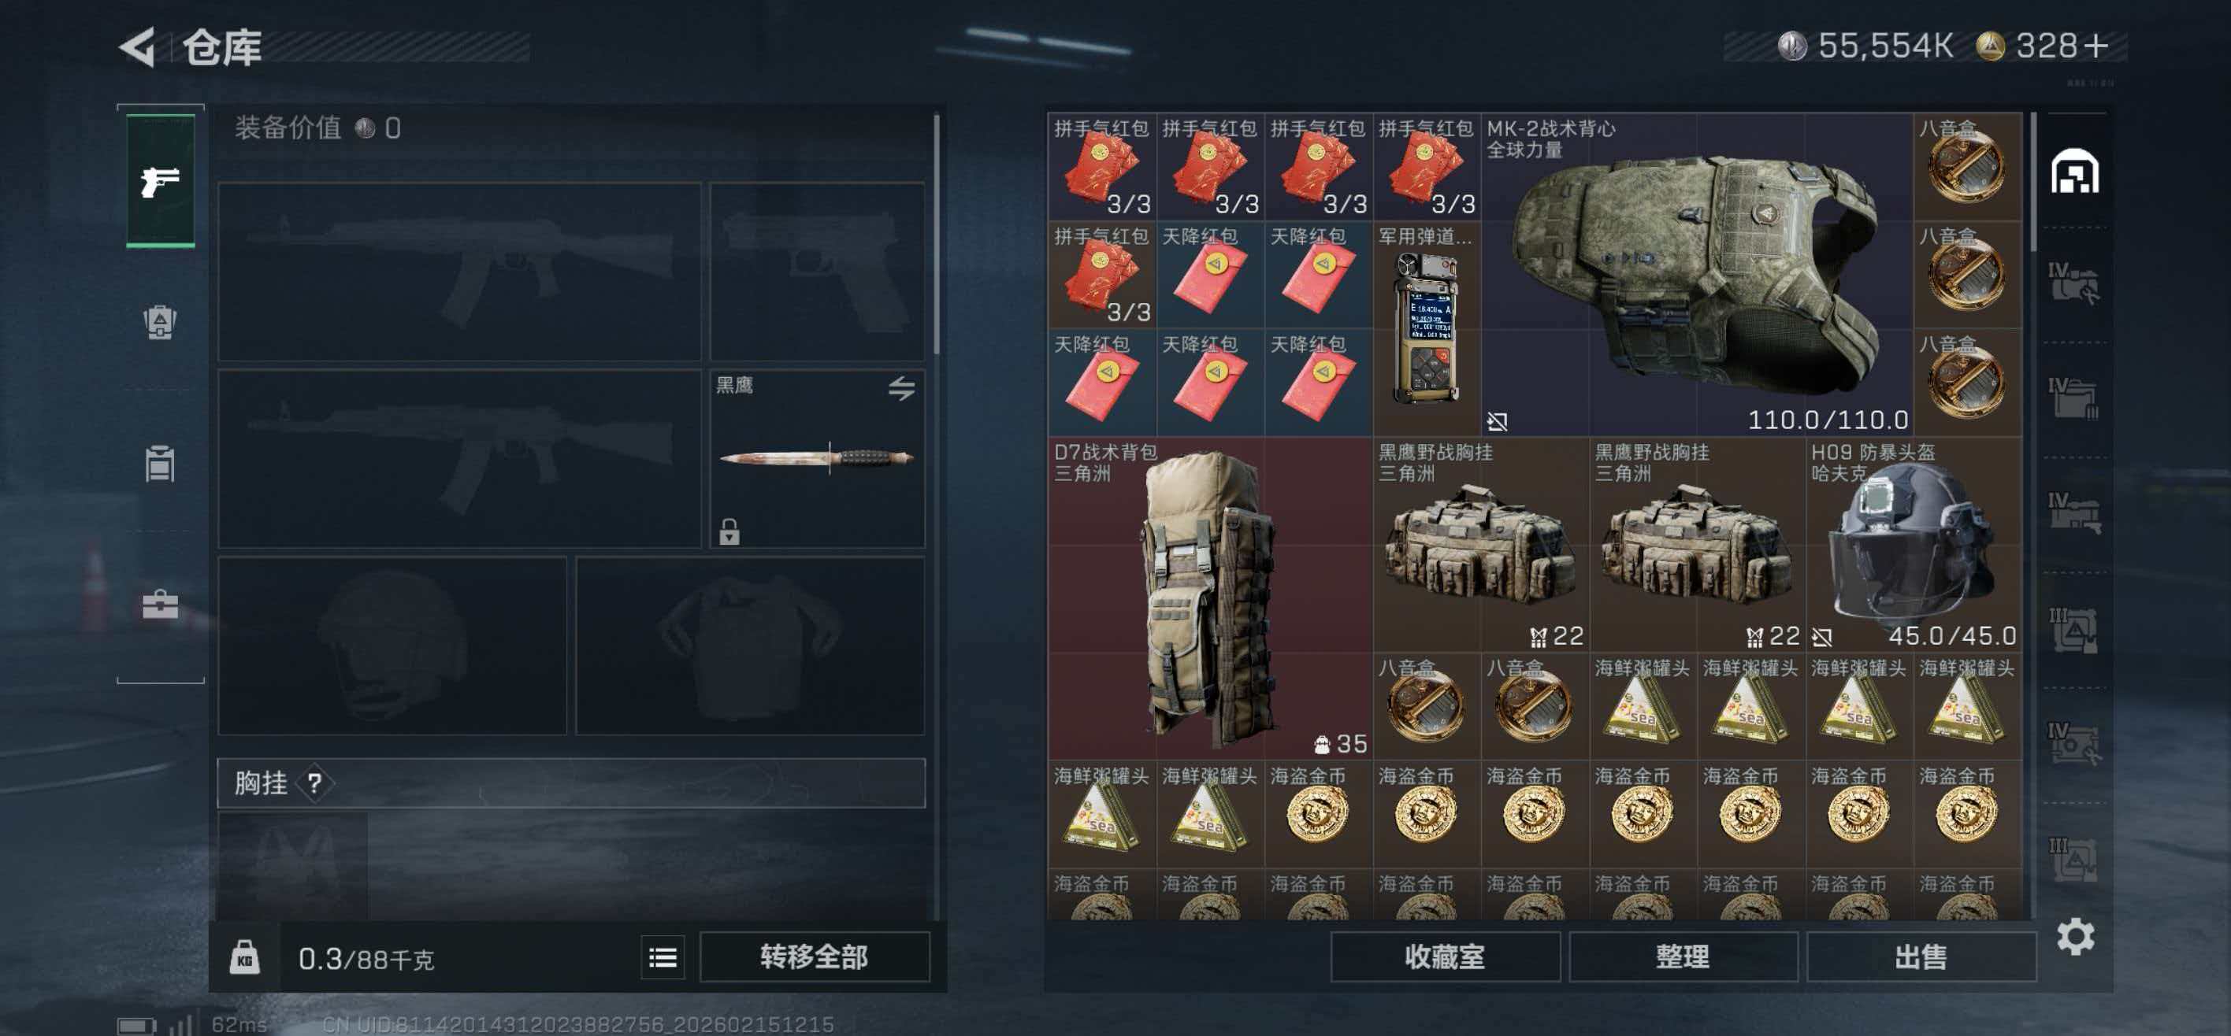The image size is (2231, 1036).
Task: Click the 转移全部 button
Action: (814, 956)
